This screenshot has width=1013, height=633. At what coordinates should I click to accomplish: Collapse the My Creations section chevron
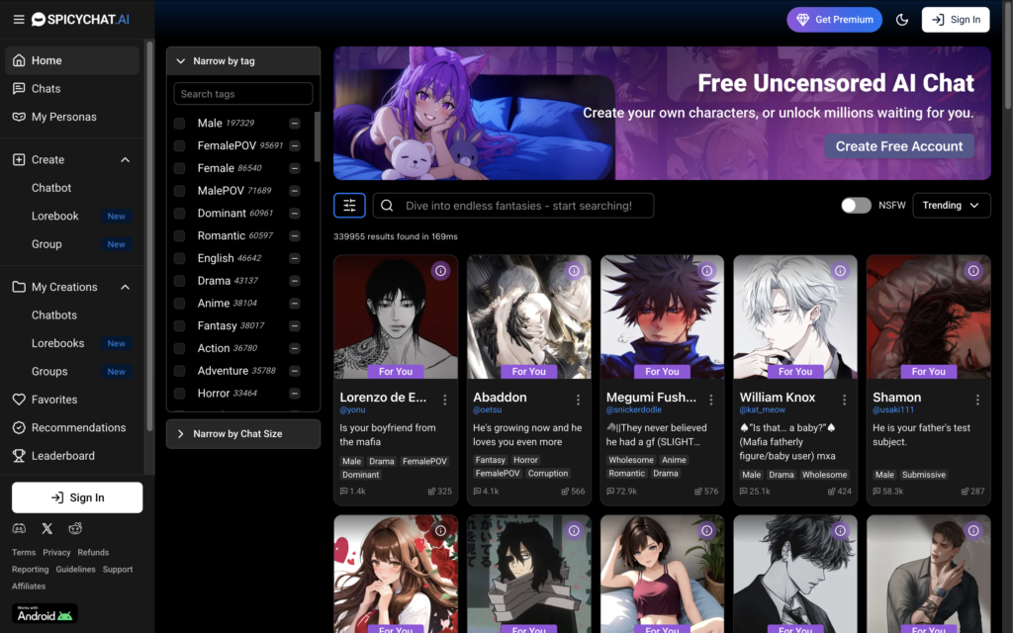(126, 287)
